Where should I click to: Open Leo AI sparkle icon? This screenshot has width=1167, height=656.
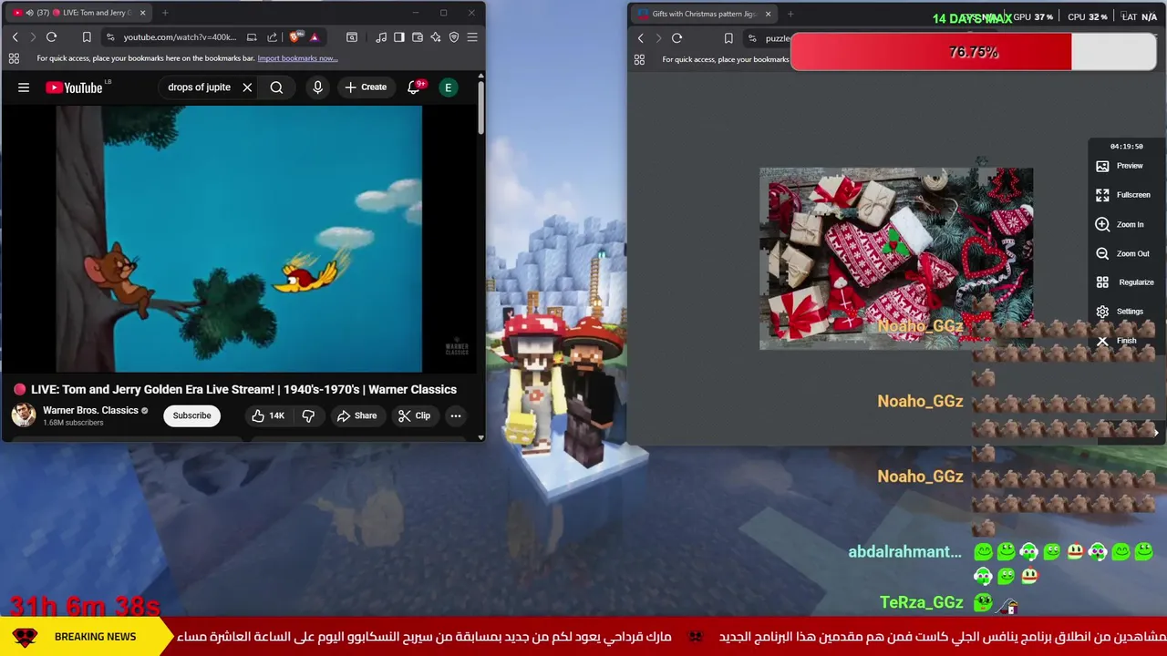click(x=436, y=37)
